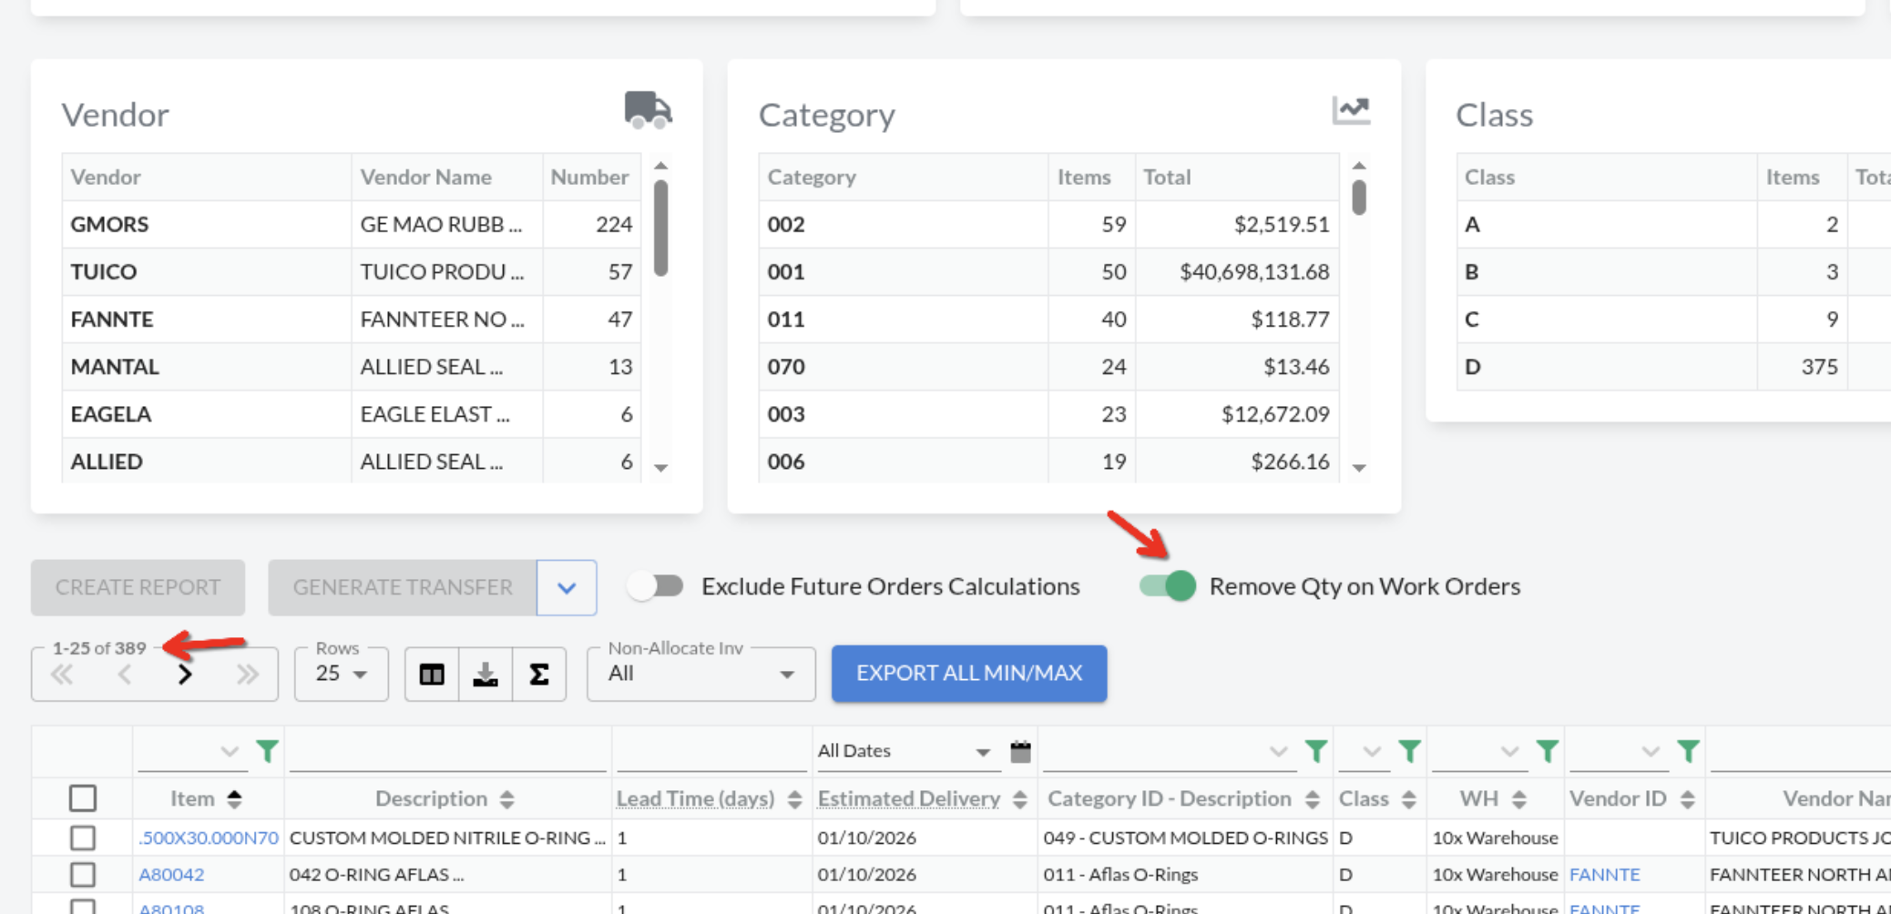Expand the WH filter dropdown chevron

tap(1509, 752)
